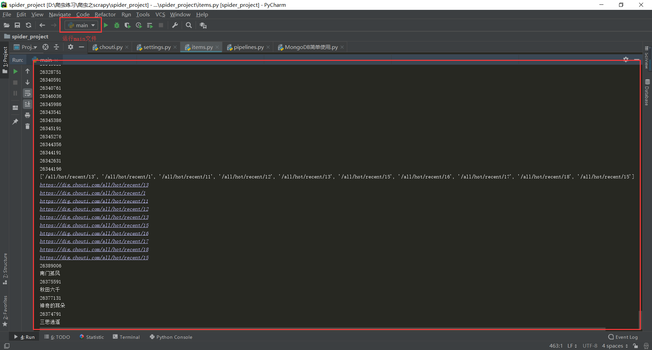Close the MongoDB简单使用.py tab
The image size is (652, 350).
(x=342, y=47)
